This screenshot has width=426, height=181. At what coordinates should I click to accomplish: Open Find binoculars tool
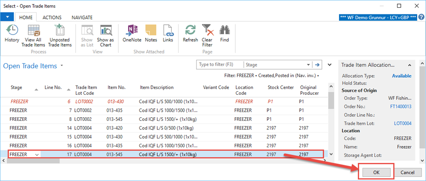pos(224,34)
